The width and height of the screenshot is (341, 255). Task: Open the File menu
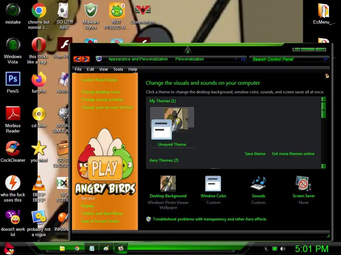point(78,69)
